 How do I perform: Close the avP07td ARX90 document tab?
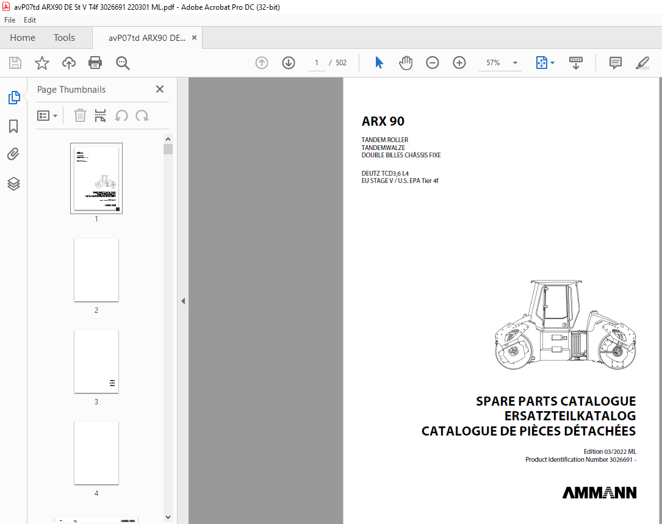(x=194, y=38)
